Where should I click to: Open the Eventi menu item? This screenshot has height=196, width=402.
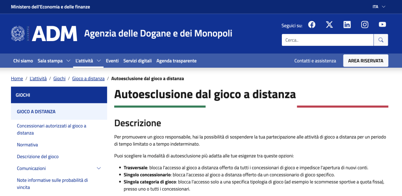tap(112, 61)
